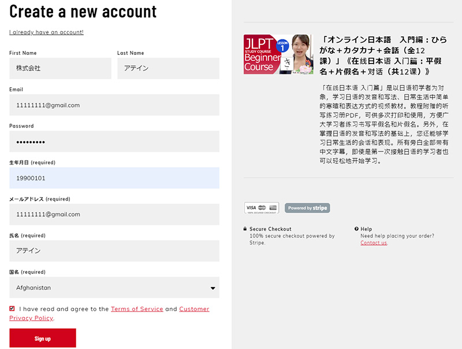Click the Contact us link

(x=374, y=243)
